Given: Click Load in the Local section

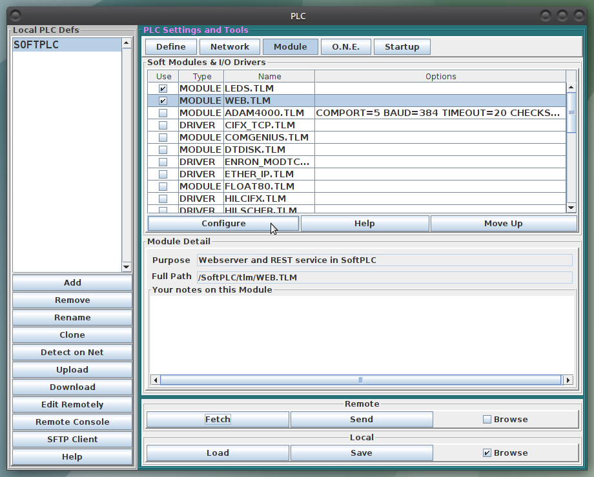Looking at the screenshot, I should (218, 453).
